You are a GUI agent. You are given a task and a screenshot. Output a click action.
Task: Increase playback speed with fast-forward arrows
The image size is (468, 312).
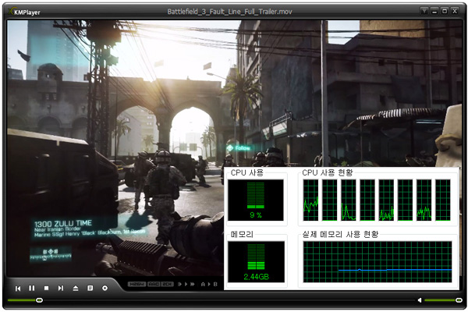point(193,284)
